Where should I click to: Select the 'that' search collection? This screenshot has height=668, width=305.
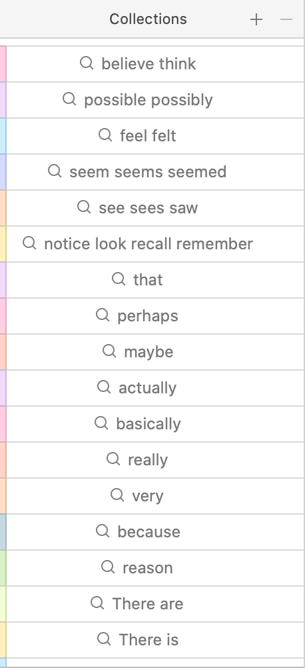coord(155,280)
